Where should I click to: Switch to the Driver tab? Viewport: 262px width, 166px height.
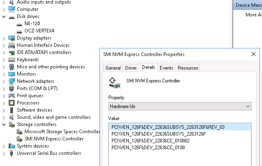tap(131, 68)
